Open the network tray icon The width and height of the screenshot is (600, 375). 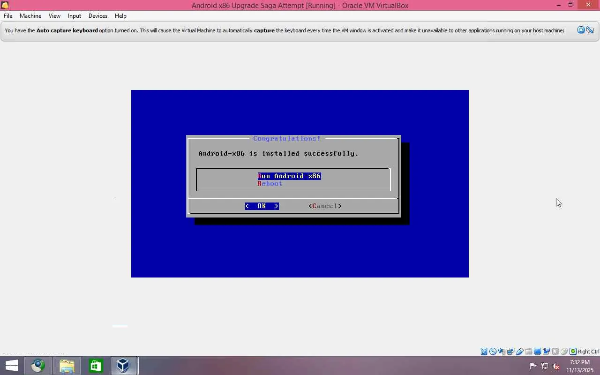click(544, 366)
